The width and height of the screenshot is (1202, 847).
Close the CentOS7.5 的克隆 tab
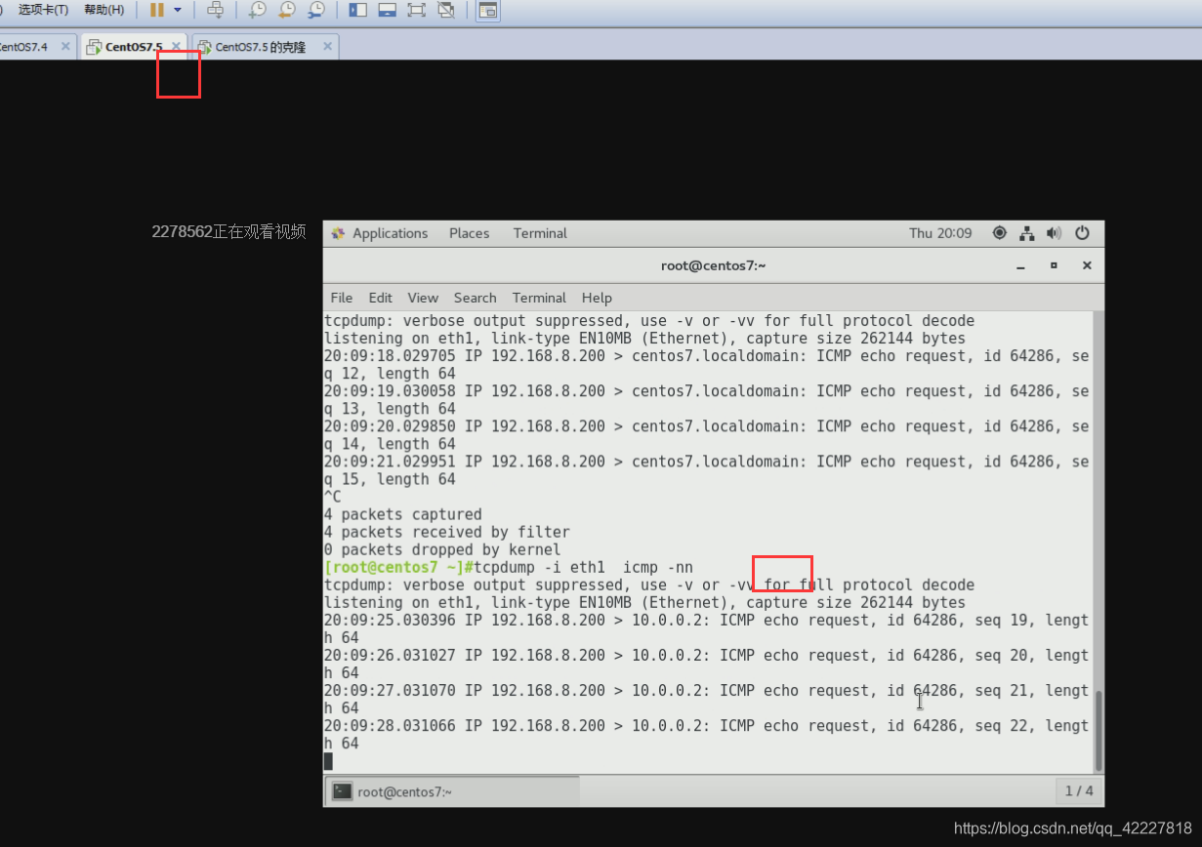tap(327, 46)
